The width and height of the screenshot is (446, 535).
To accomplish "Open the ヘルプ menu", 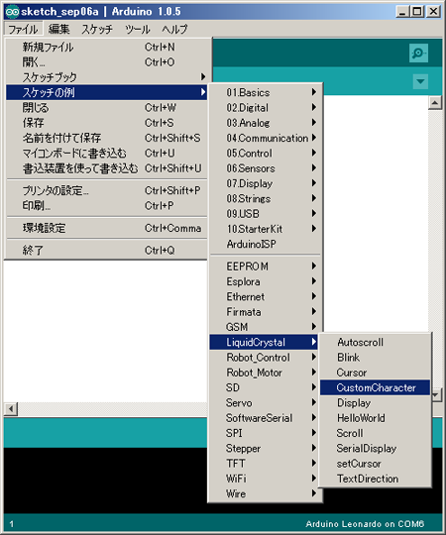I will tap(174, 29).
